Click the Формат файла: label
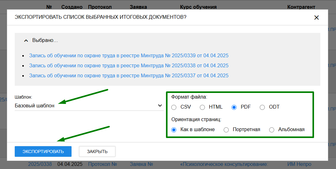Screen dimensions: 336x169 click(189, 97)
